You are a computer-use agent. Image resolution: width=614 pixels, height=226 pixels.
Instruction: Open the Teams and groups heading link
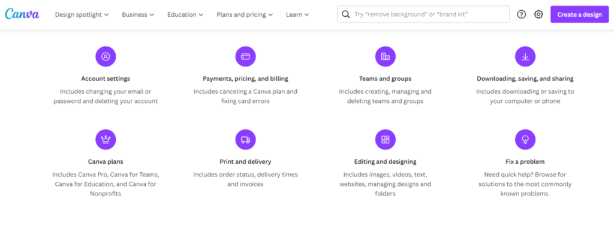tap(386, 78)
